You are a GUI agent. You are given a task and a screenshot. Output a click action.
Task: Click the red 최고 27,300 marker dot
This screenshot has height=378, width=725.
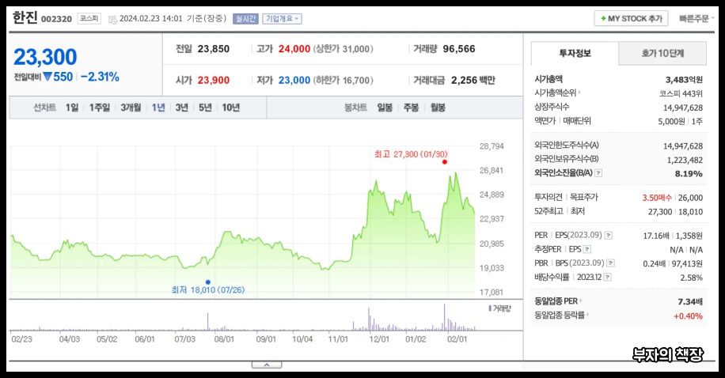click(444, 162)
